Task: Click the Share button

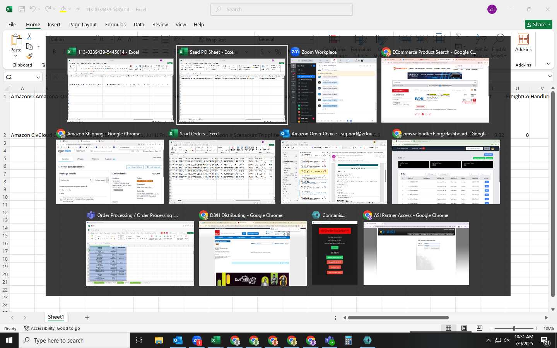Action: pos(538,24)
